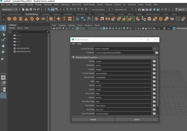This screenshot has height=131, width=187.
Task: Click the Pause viewport icon
Action: 166,9
